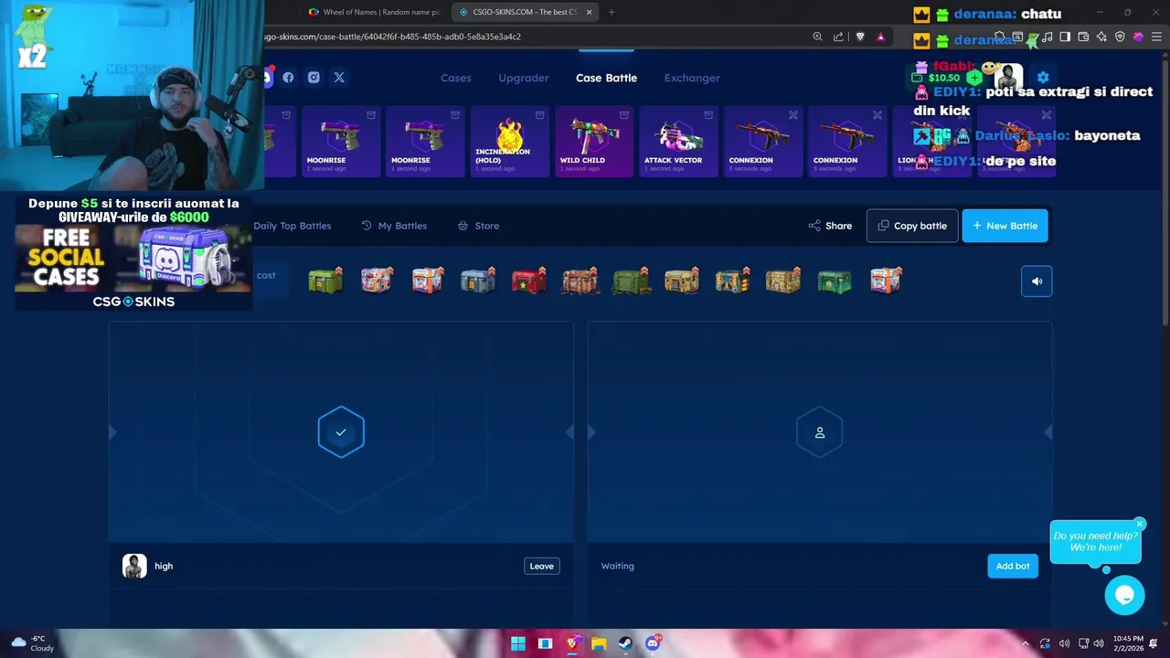The width and height of the screenshot is (1170, 658).
Task: Open a new browser tab
Action: (x=612, y=12)
